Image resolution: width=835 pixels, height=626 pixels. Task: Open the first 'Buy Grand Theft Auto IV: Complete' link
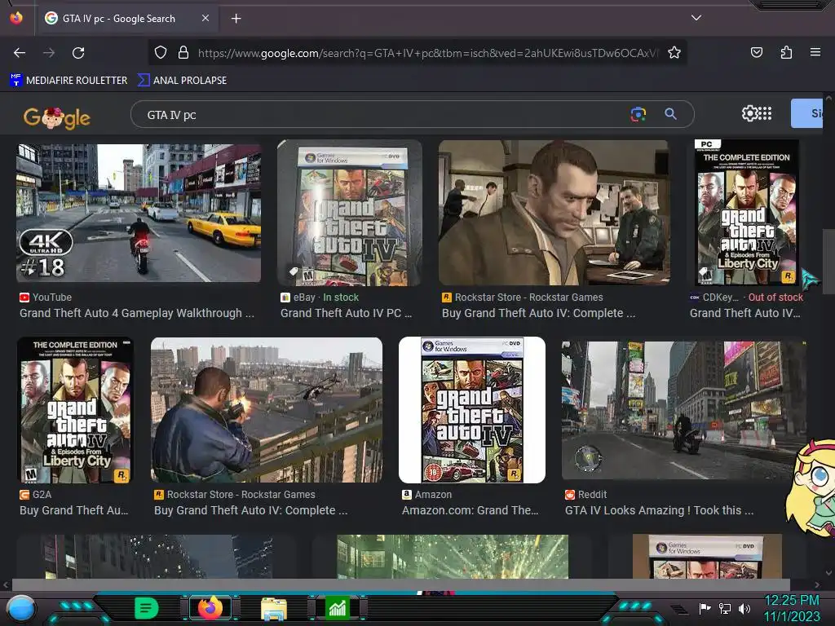coord(538,314)
